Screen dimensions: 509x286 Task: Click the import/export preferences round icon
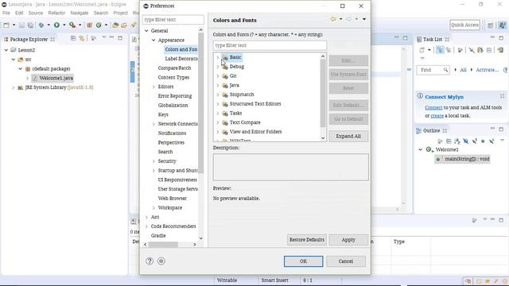[x=161, y=261]
